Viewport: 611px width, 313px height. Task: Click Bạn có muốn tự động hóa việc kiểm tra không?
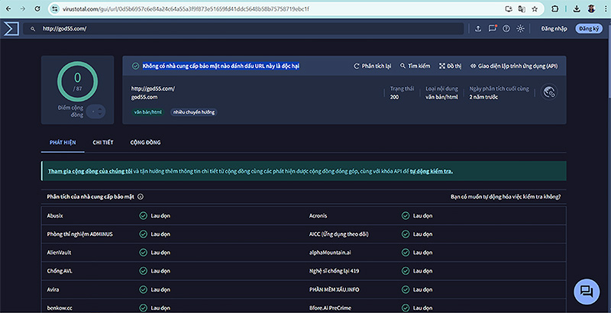tap(506, 197)
